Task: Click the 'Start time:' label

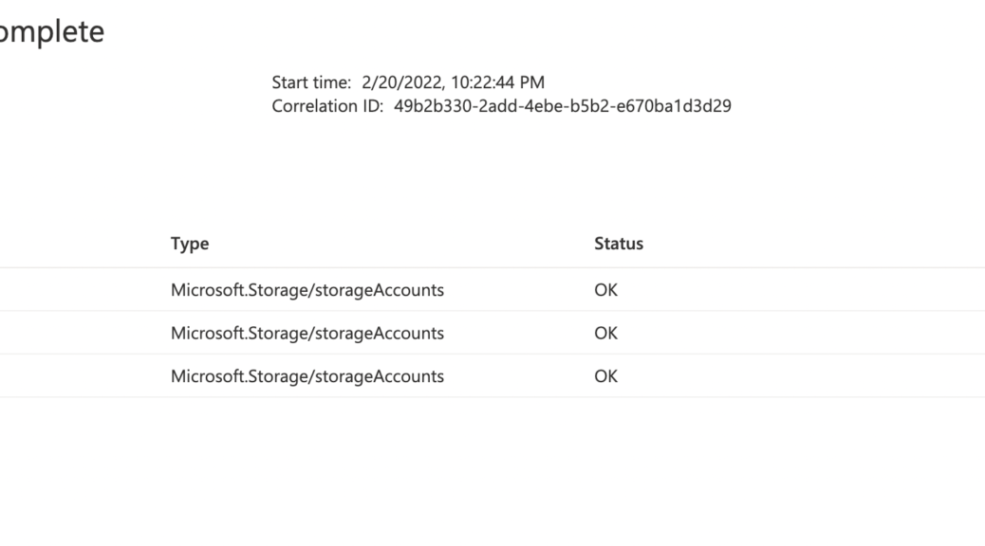Action: (311, 82)
